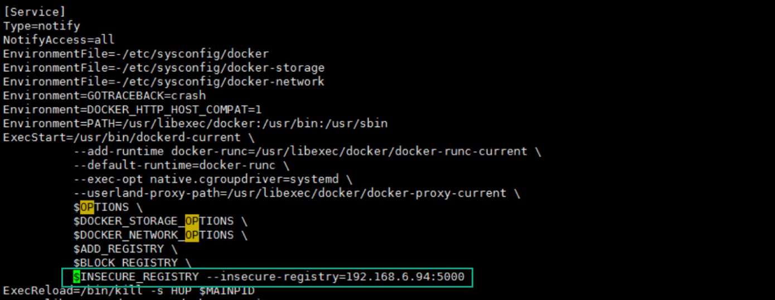775x300 pixels.
Task: Place cursor on Type=notify line
Action: point(42,26)
